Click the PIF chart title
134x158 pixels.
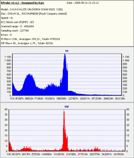[67, 107]
